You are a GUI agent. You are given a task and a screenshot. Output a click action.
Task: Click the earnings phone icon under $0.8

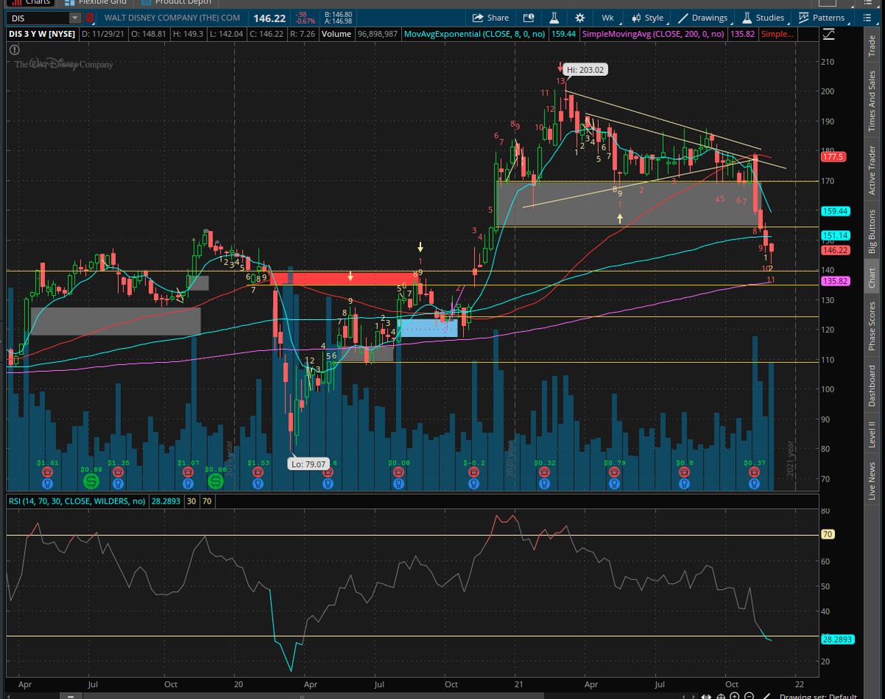pyautogui.click(x=685, y=473)
